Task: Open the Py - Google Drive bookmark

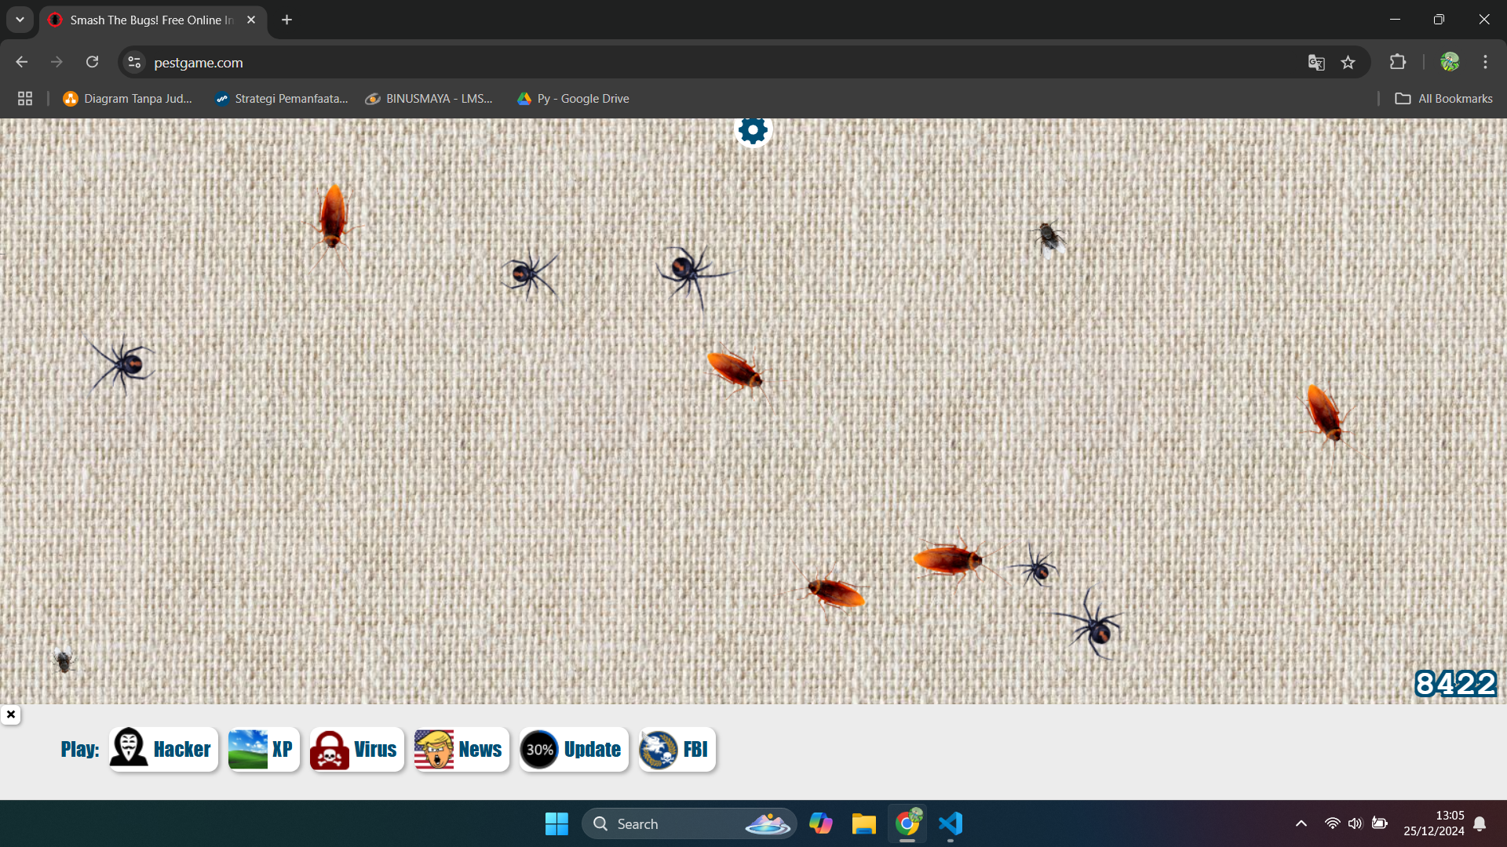Action: 572,98
